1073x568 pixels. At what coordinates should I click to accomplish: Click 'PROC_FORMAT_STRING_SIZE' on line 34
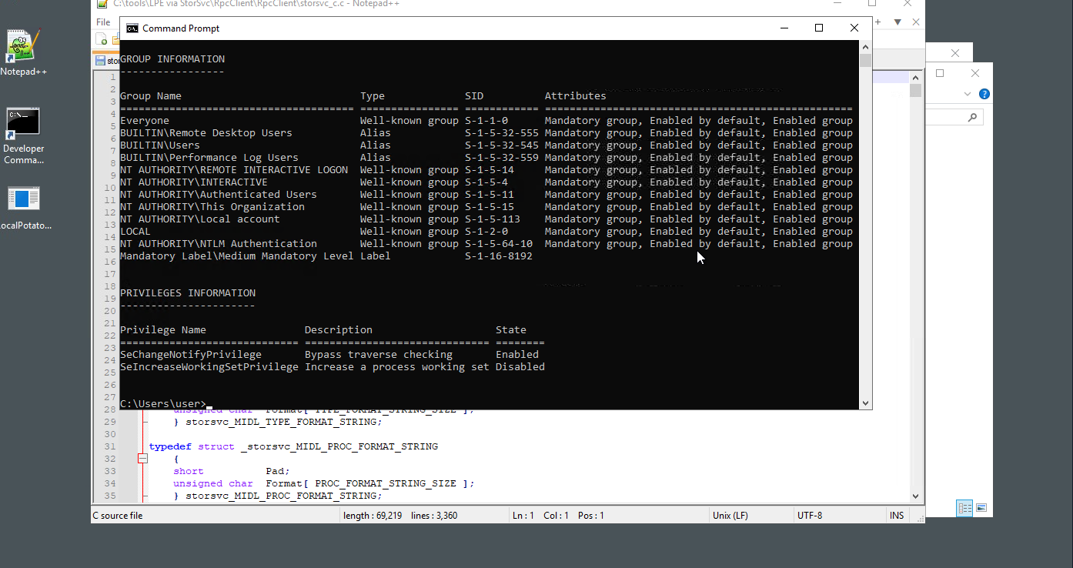click(386, 483)
